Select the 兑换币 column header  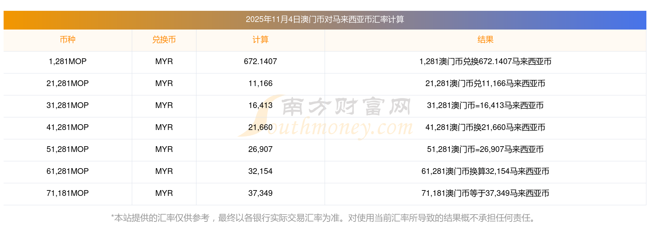tap(164, 40)
